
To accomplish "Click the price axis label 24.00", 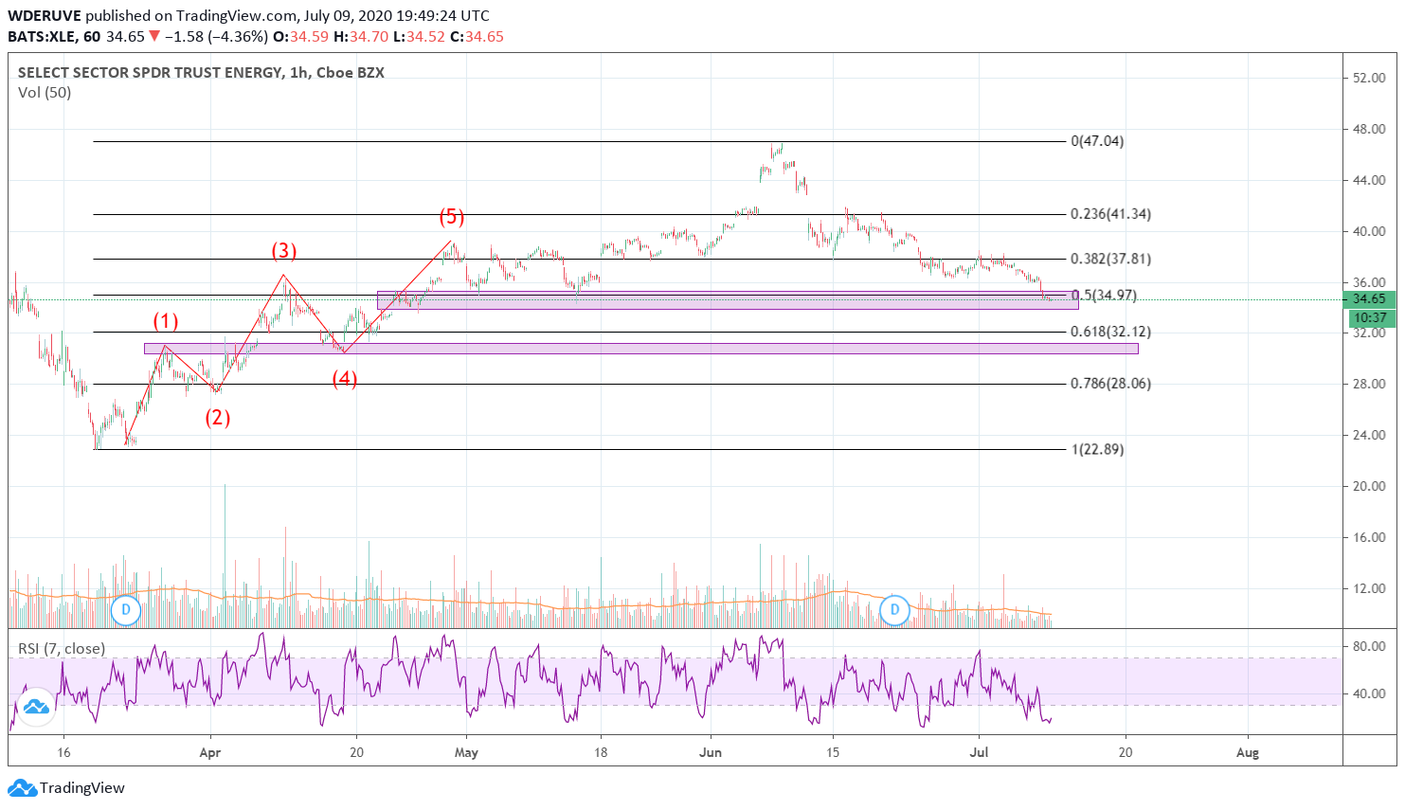I will tap(1369, 436).
